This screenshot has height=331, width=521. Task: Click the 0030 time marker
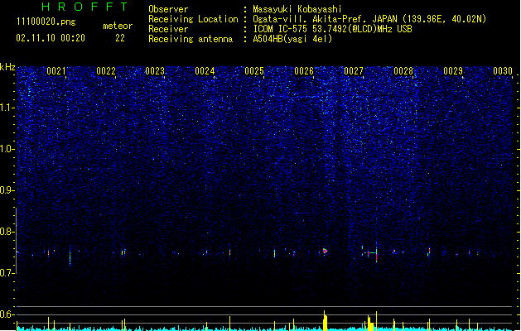point(503,71)
